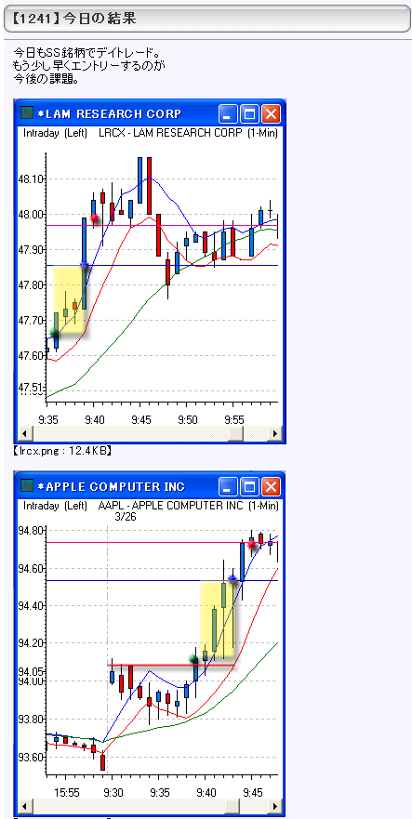Click left scroll arrow in LRCX chart
Image resolution: width=412 pixels, height=819 pixels.
tap(25, 433)
